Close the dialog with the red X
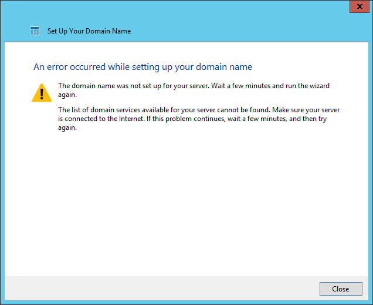This screenshot has height=305, width=373. pyautogui.click(x=357, y=6)
